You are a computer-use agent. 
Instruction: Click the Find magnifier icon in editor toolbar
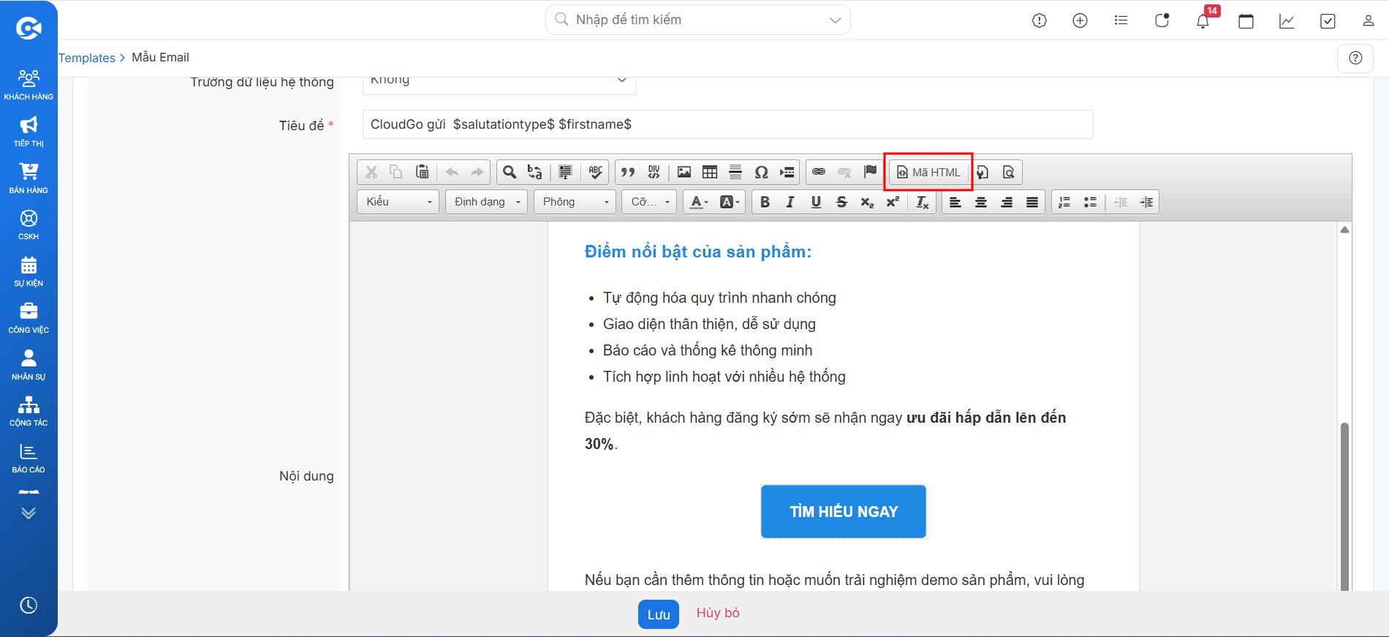[x=510, y=172]
